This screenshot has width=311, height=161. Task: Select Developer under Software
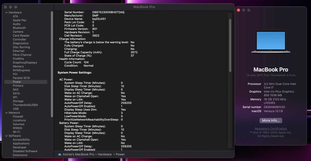(20, 148)
